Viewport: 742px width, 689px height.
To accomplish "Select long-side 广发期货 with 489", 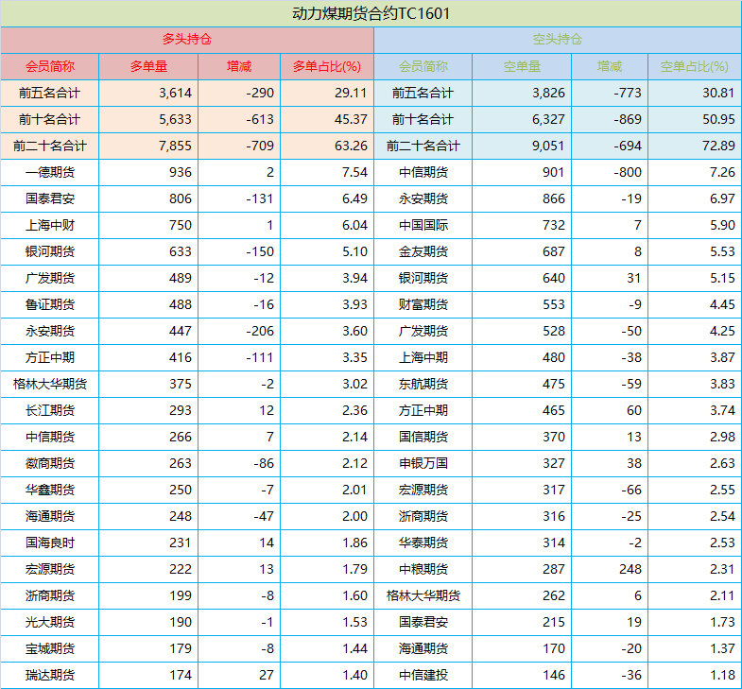I will 50,278.
